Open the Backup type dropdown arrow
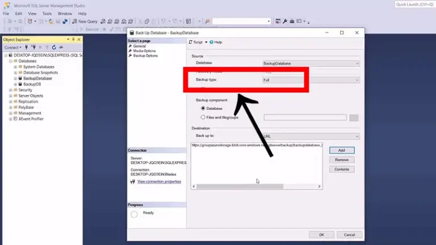This screenshot has height=245, width=436. (357, 80)
